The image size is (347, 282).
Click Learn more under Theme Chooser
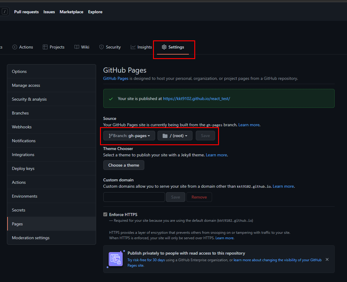pyautogui.click(x=217, y=155)
